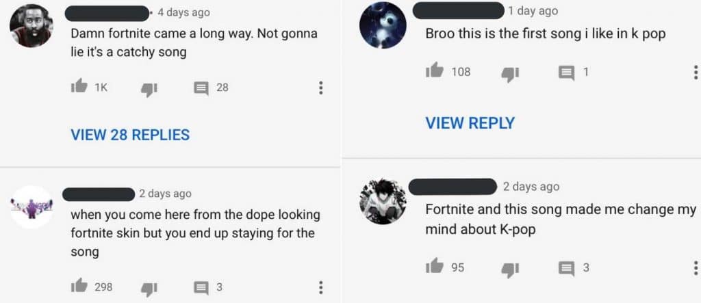Open reply icon with 3 replies under fortnite skin comment
701x303 pixels.
201,288
